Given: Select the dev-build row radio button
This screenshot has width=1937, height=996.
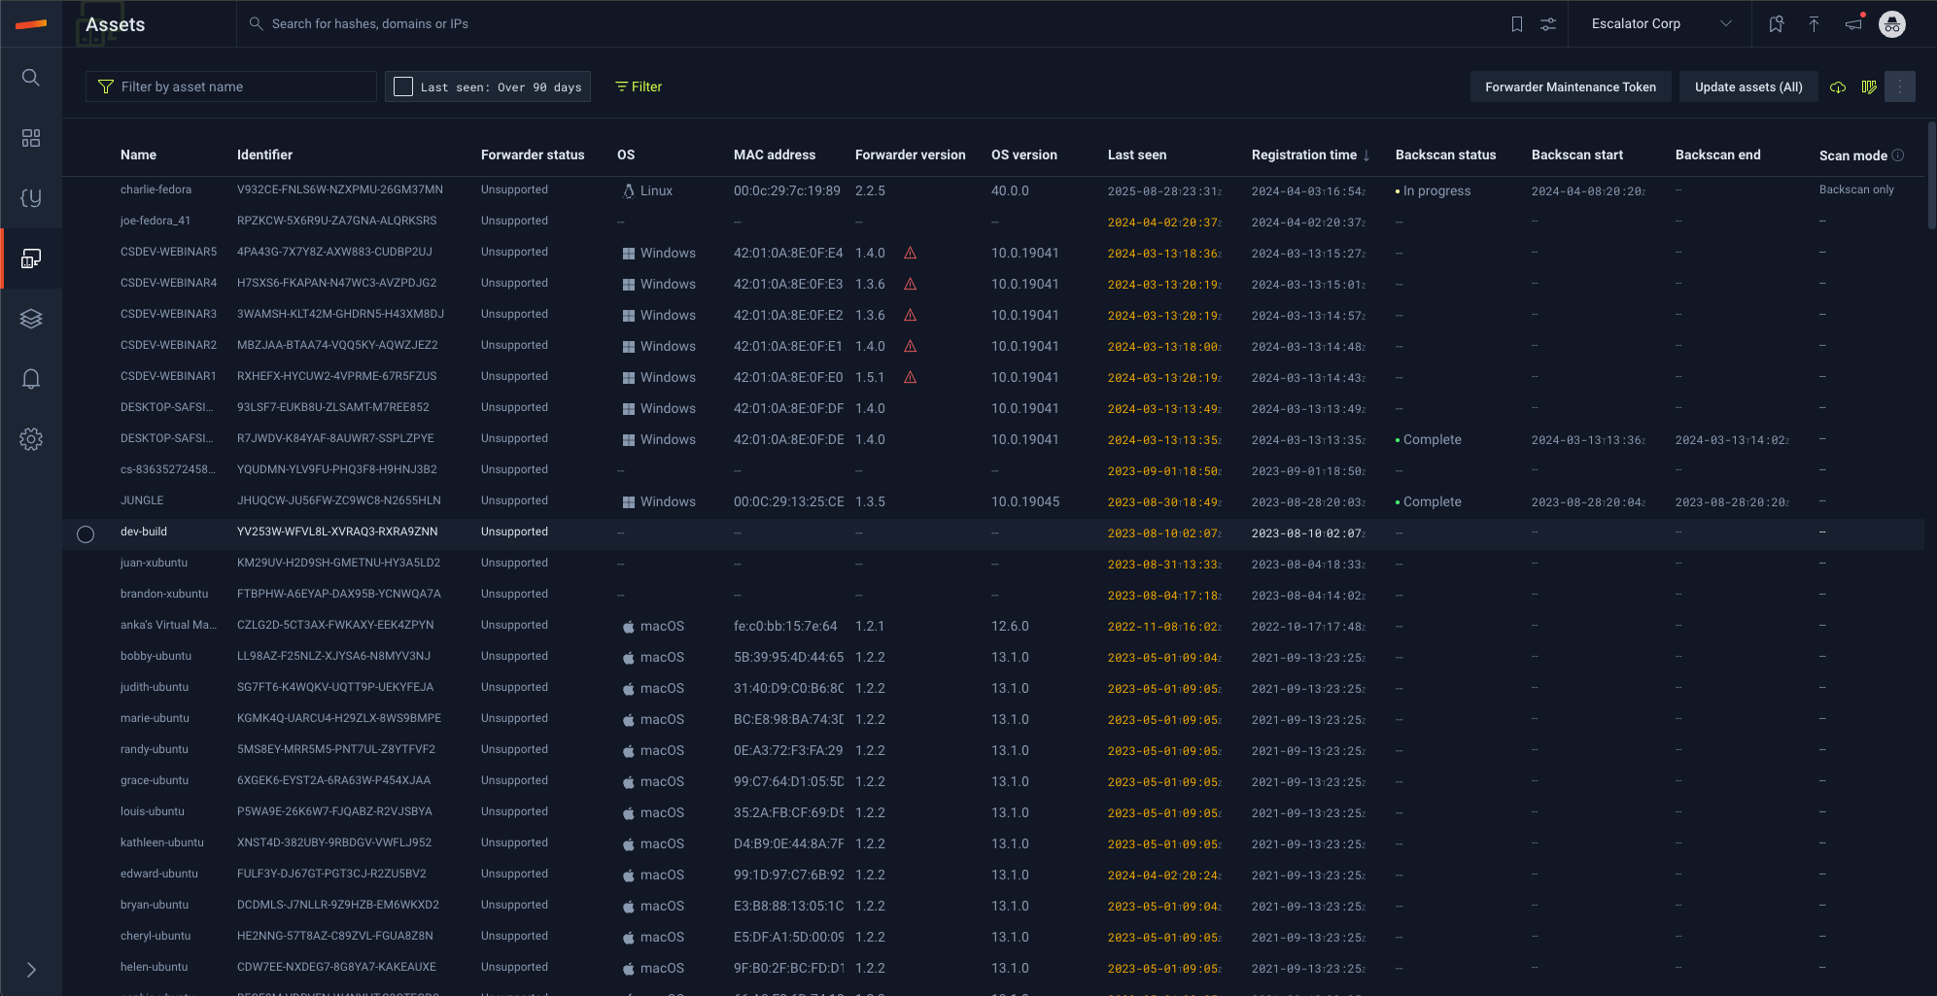Looking at the screenshot, I should pos(86,533).
